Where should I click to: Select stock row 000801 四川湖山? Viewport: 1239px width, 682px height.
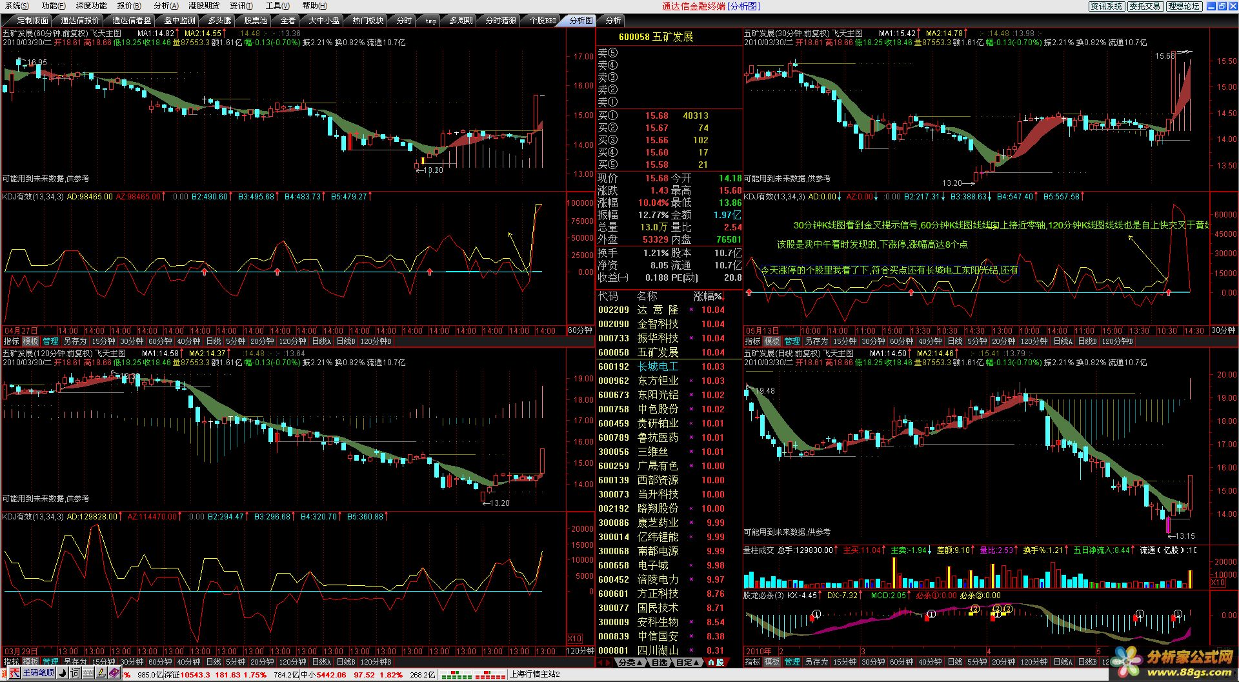(669, 650)
